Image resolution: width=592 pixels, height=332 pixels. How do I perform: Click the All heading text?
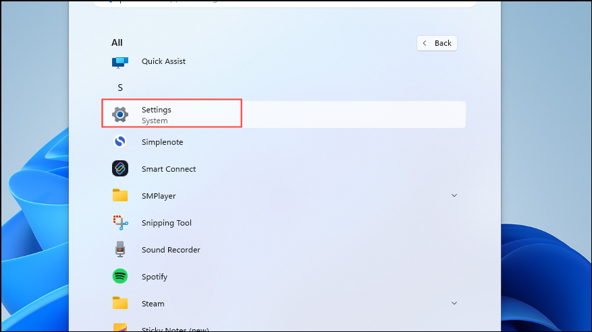point(117,42)
